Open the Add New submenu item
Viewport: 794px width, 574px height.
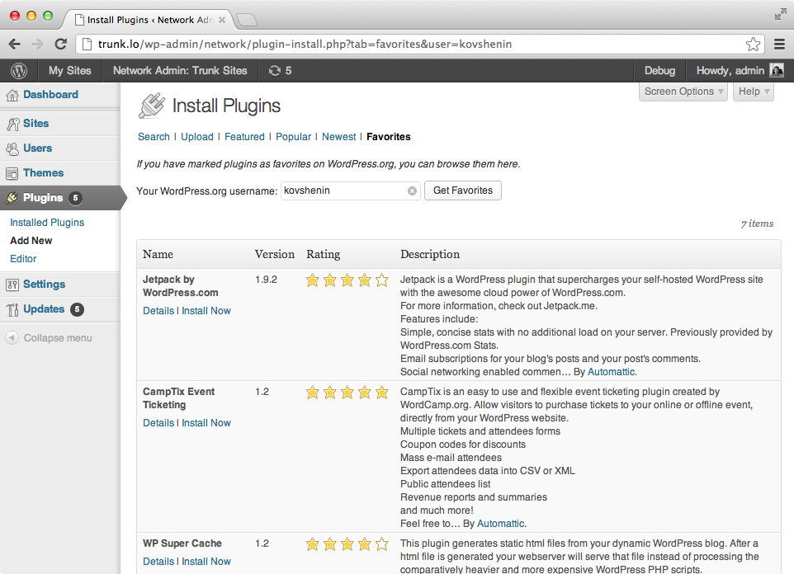click(31, 241)
